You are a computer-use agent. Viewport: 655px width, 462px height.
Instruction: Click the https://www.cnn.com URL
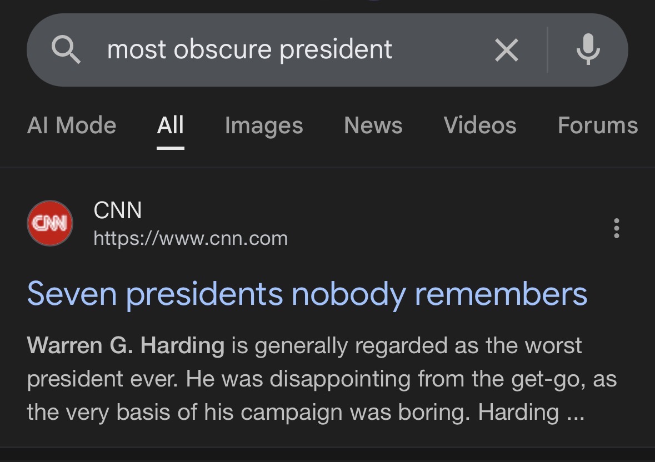(191, 239)
